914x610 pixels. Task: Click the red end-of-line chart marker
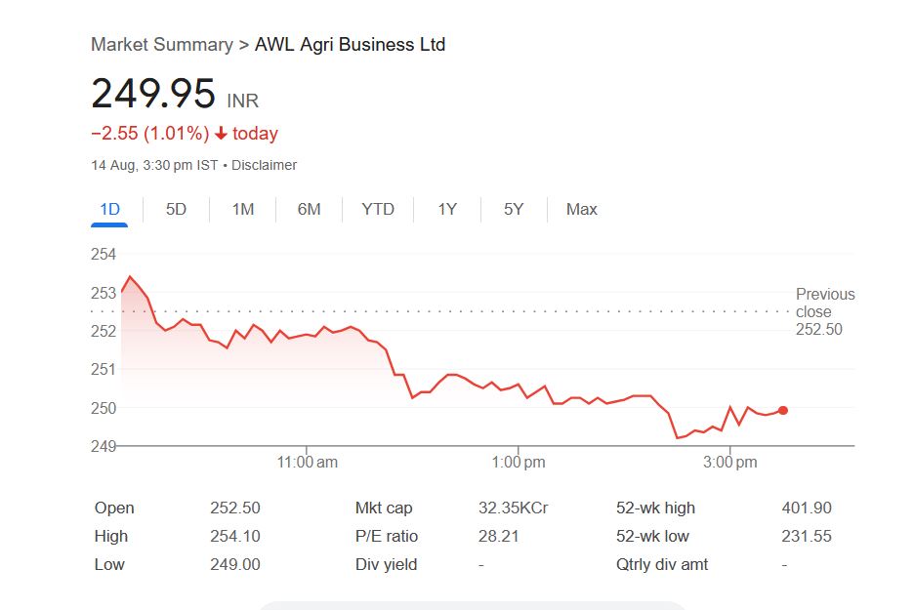coord(783,410)
